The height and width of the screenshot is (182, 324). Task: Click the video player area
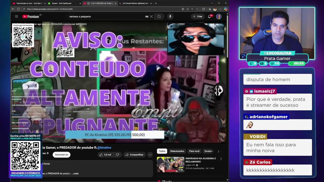pos(118,82)
